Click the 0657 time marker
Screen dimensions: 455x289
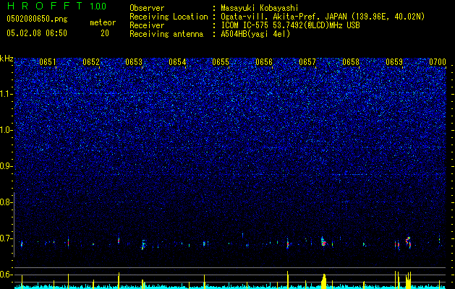pos(307,62)
